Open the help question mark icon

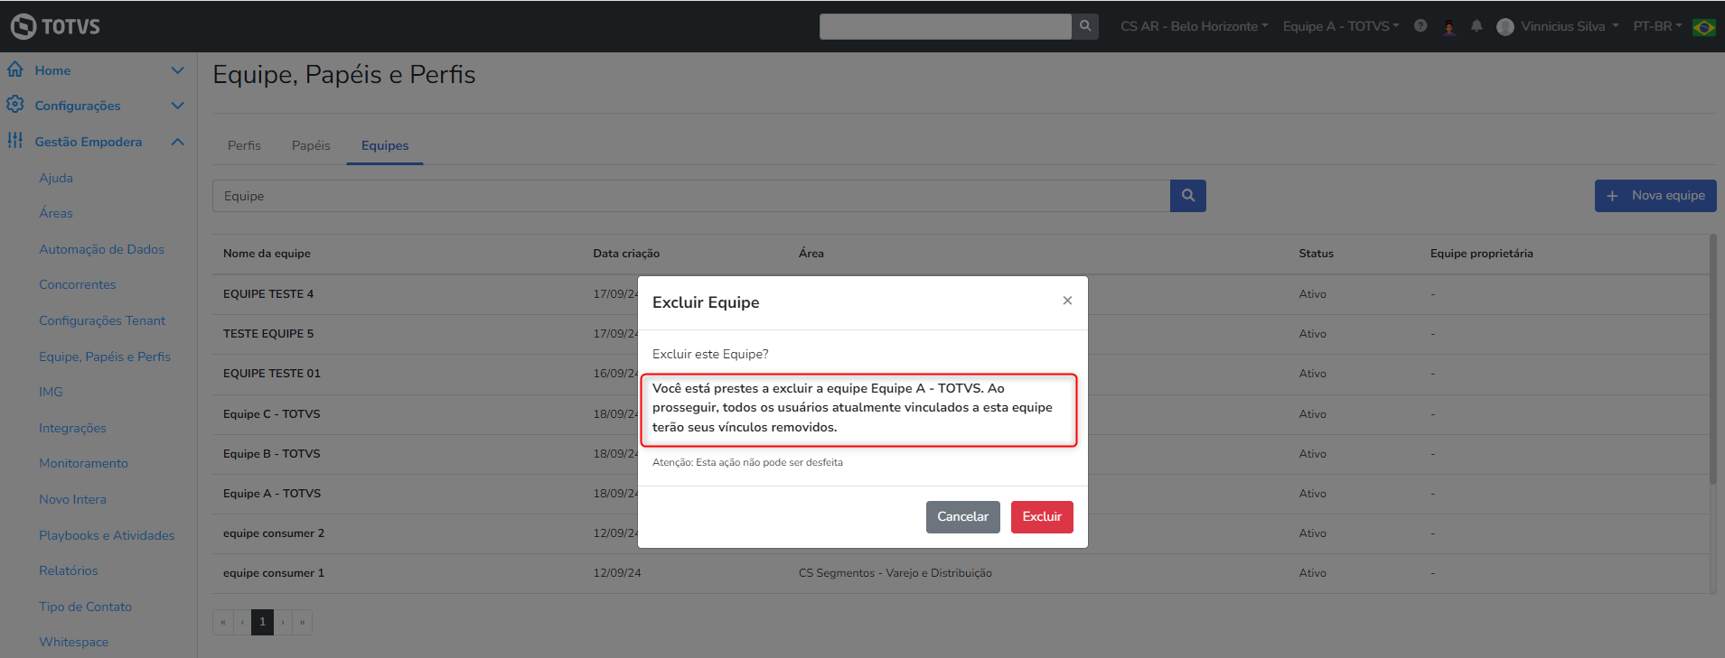[1420, 26]
